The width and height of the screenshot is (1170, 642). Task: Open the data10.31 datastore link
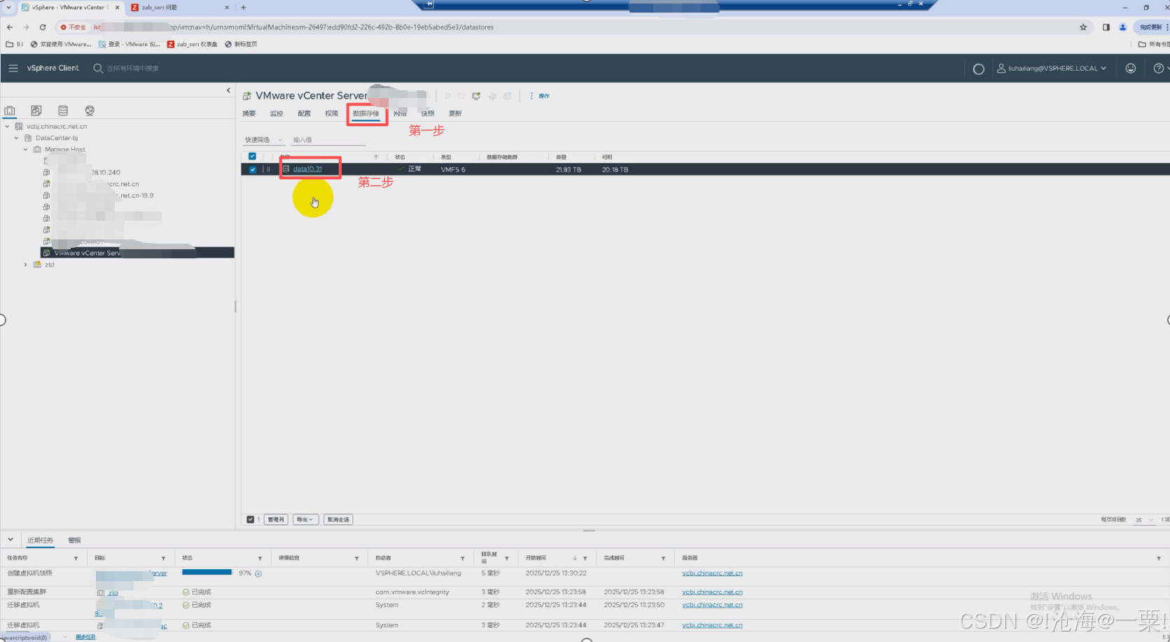307,169
